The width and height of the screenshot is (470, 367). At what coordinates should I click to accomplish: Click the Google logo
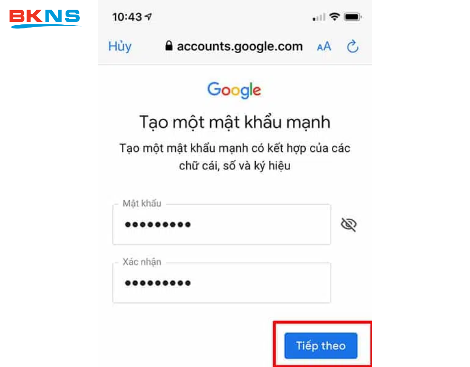click(x=235, y=90)
